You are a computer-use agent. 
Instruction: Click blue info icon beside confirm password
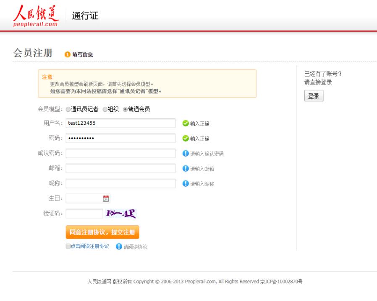tap(186, 154)
